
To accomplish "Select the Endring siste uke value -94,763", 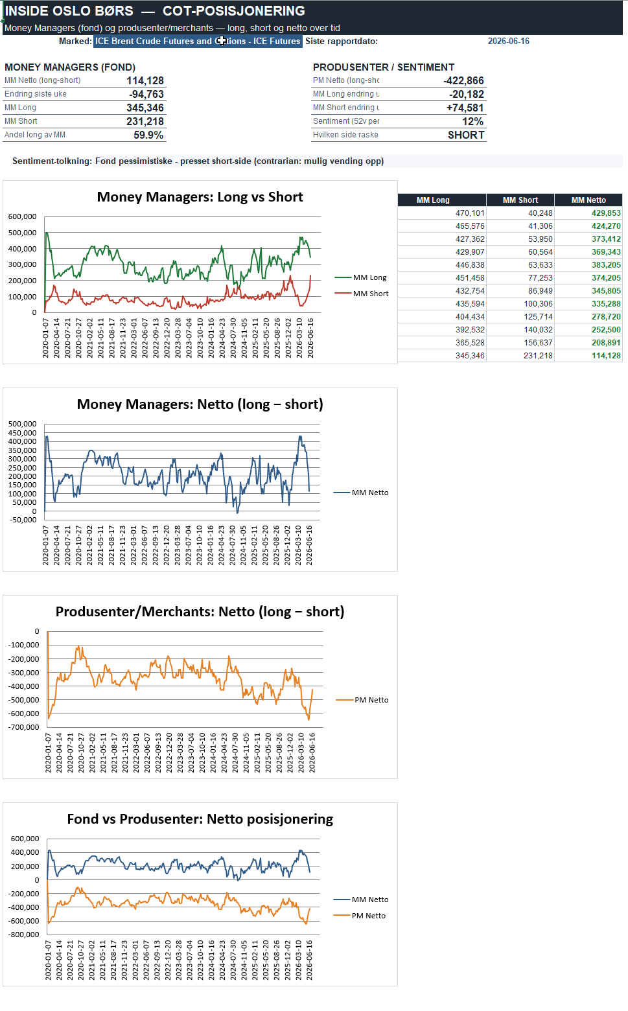I will tap(146, 94).
